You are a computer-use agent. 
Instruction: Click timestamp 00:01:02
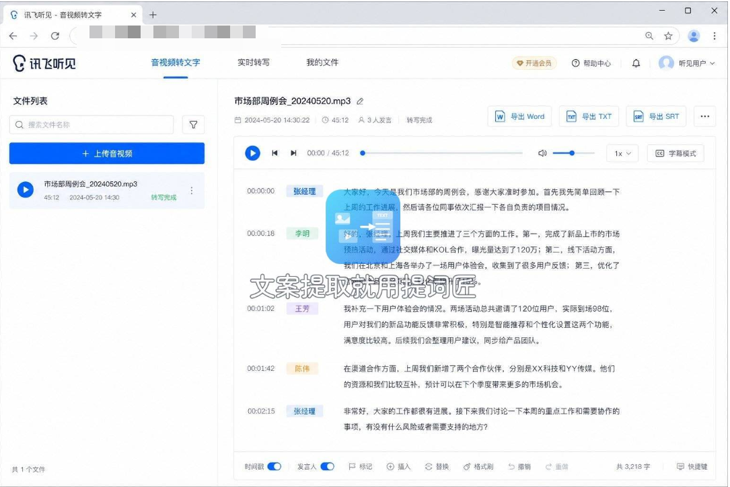point(261,308)
